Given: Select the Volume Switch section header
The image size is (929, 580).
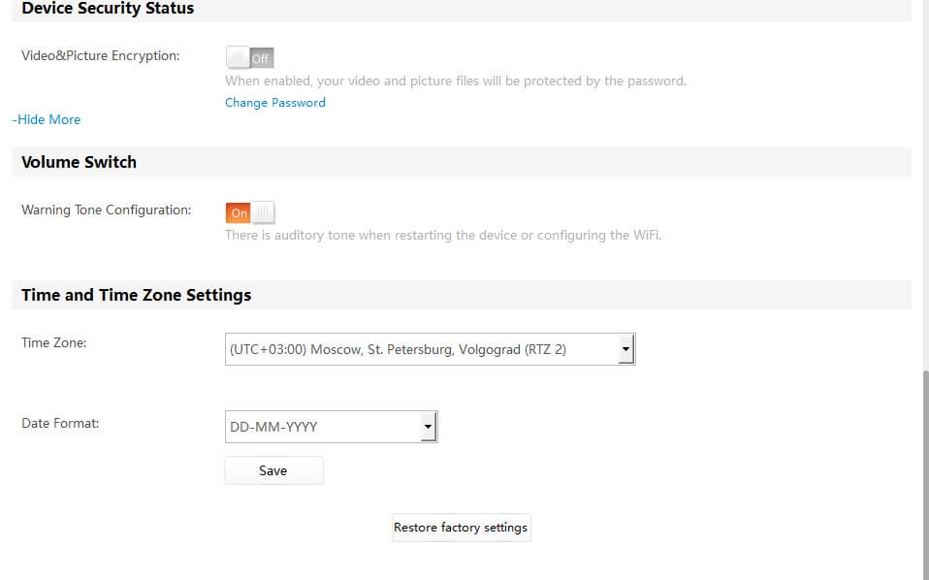Looking at the screenshot, I should pos(79,163).
